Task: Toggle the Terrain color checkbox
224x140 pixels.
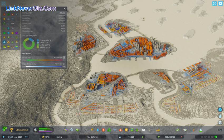Action: tap(64, 64)
